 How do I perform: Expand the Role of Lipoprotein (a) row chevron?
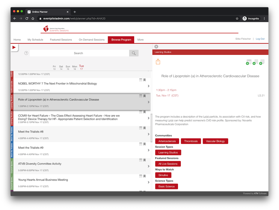pos(148,102)
